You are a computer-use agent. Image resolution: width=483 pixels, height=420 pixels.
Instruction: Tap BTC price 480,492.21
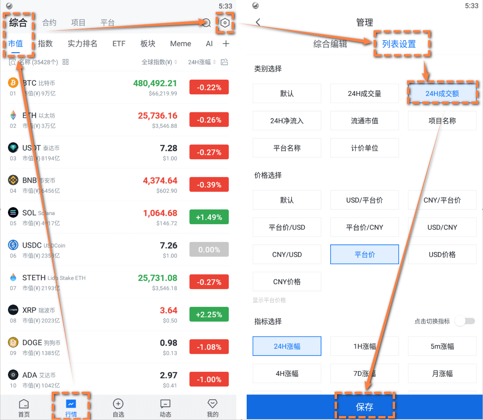click(x=155, y=83)
